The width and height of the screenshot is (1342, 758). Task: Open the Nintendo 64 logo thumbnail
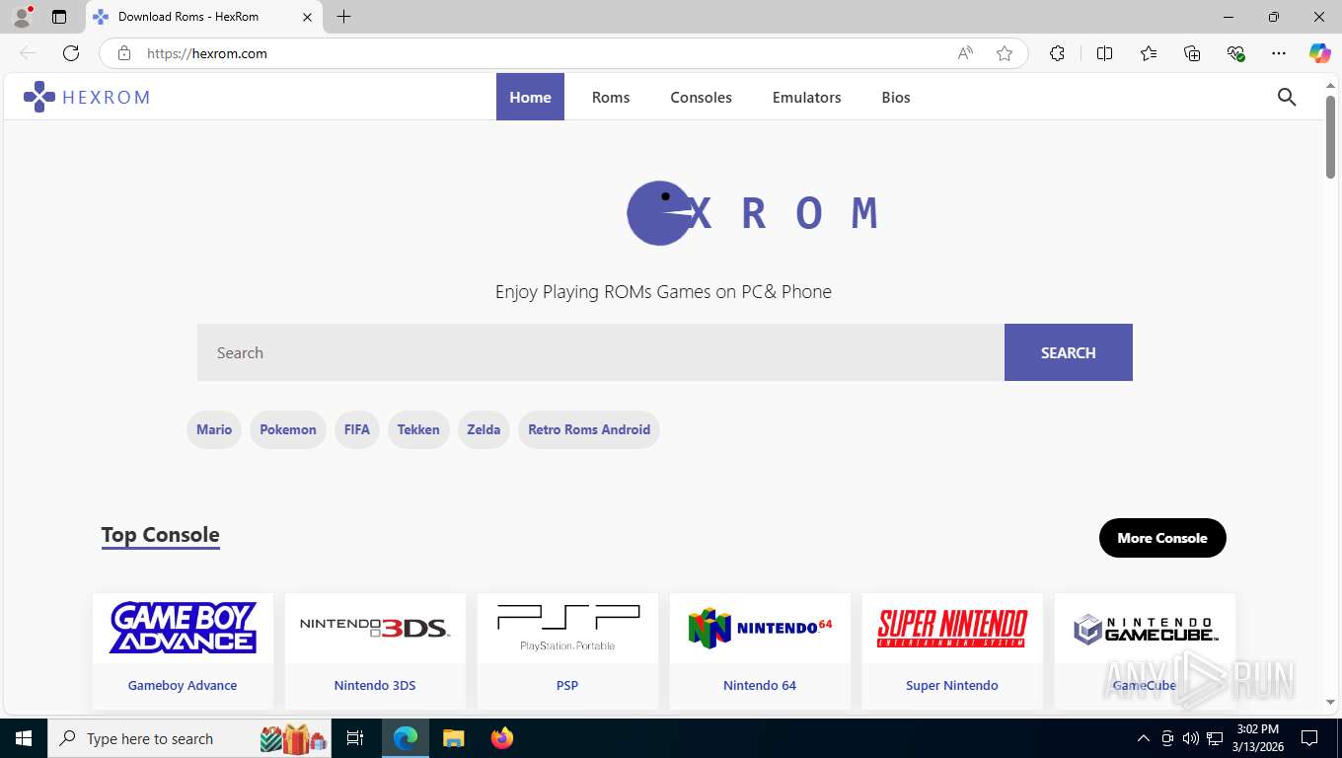coord(760,628)
